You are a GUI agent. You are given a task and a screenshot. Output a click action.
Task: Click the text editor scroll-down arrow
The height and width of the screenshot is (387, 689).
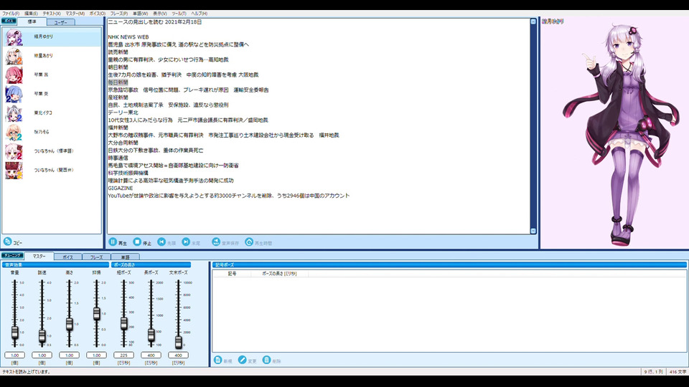pyautogui.click(x=533, y=231)
